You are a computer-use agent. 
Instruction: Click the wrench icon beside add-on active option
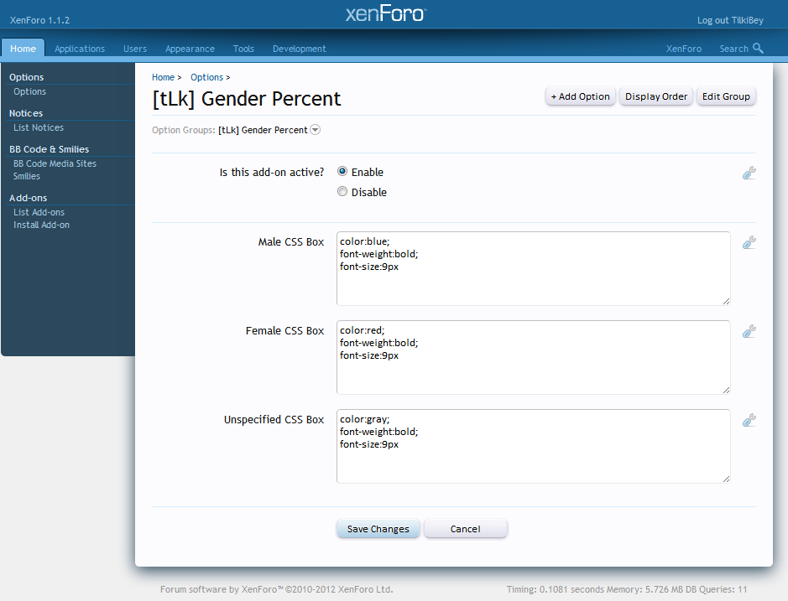tap(749, 174)
